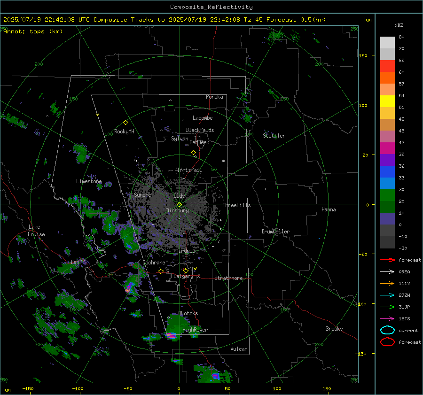Select the blue 33-36 dBZ color swatch
The width and height of the screenshot is (423, 395).
(x=387, y=172)
